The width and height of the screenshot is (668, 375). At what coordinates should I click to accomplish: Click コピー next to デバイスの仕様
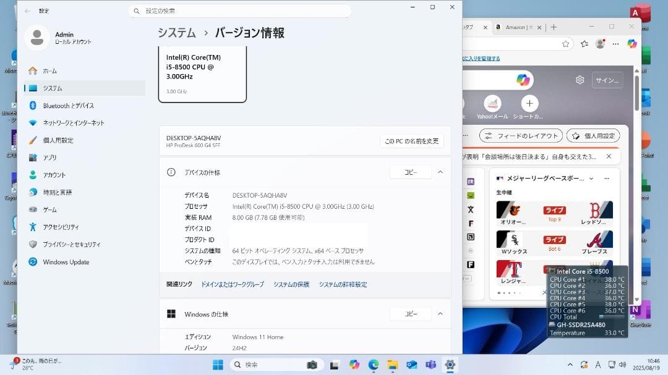pos(410,172)
